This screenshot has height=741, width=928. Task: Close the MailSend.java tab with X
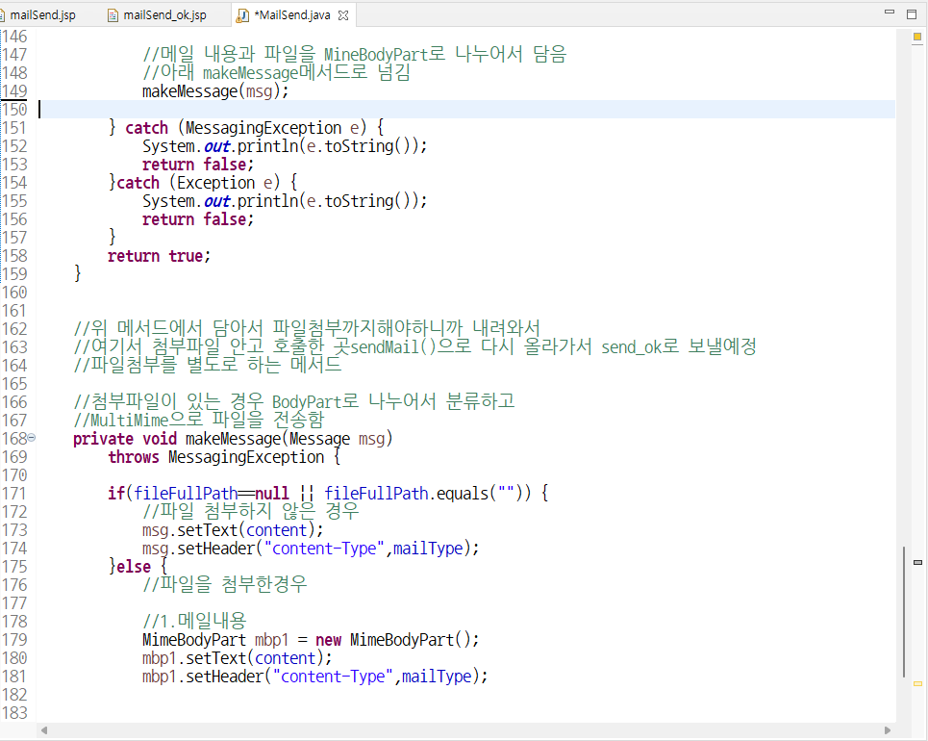[343, 15]
